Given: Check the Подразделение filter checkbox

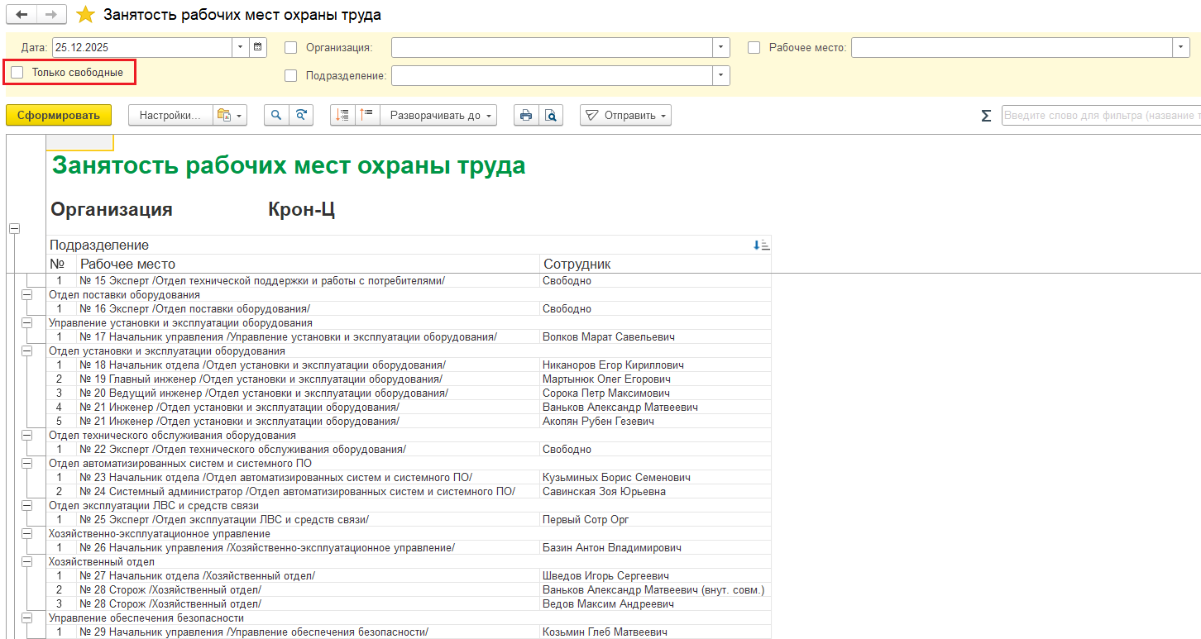Looking at the screenshot, I should pos(290,76).
